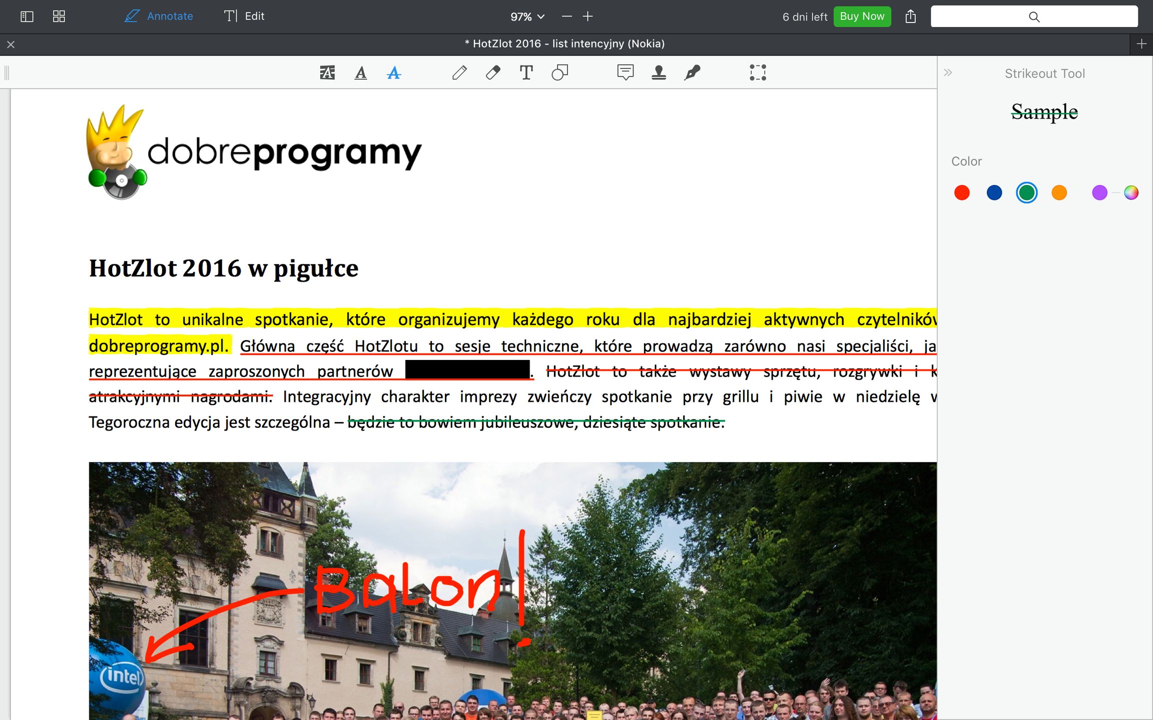Open the Signature pen tool

click(692, 73)
